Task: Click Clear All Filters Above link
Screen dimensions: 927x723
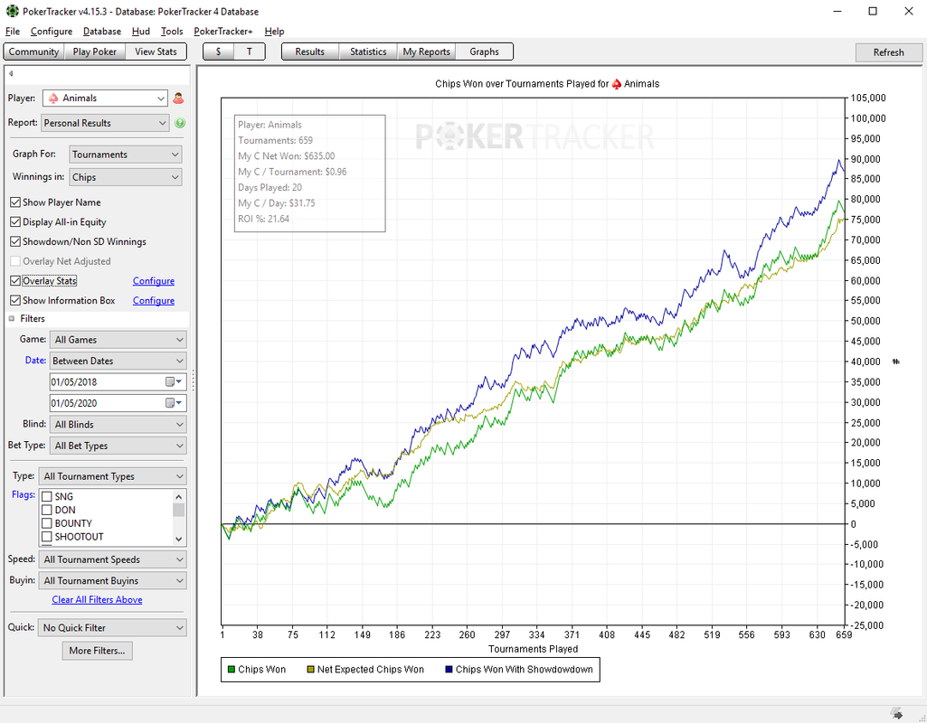Action: click(x=97, y=599)
